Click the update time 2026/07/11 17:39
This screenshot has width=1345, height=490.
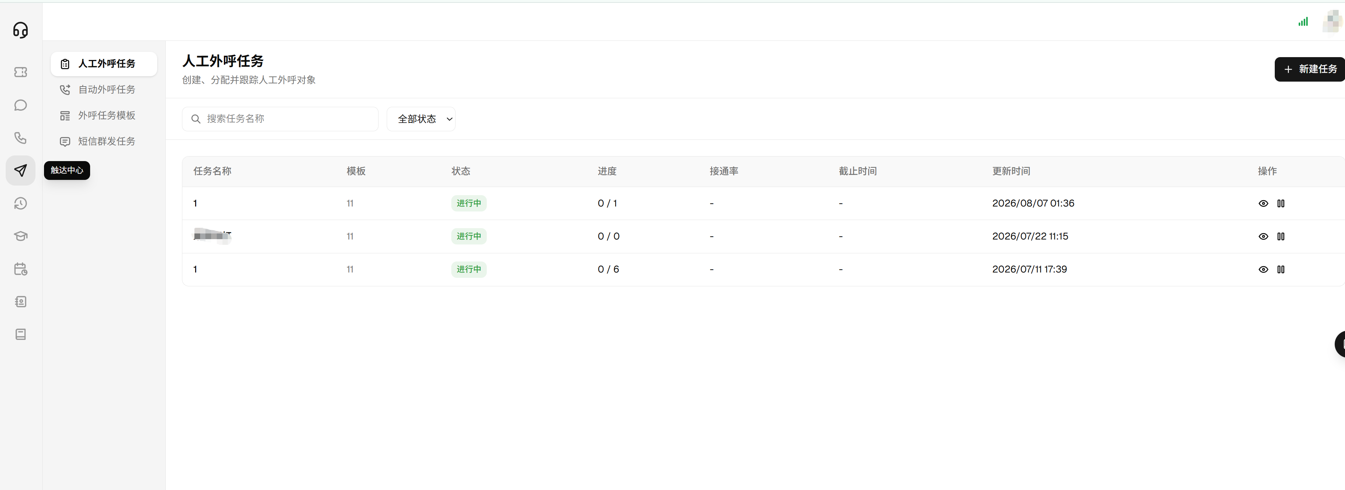(x=1030, y=270)
